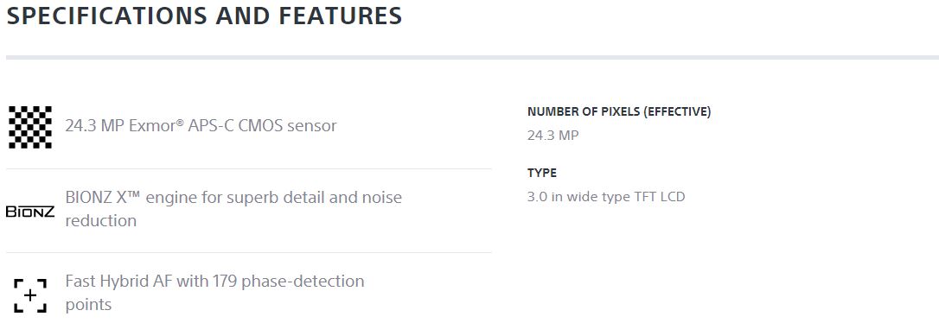Viewport: 939px width, 323px height.
Task: Select the 3.0 in wide type TFT LCD value
Action: point(606,197)
